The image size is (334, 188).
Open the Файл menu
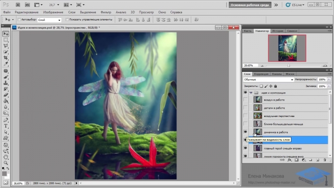pos(7,12)
